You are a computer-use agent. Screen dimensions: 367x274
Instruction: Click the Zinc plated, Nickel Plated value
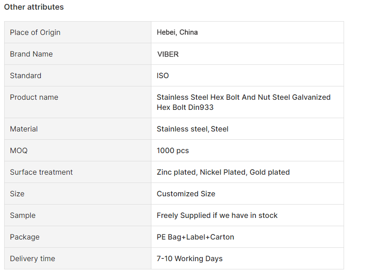[223, 172]
